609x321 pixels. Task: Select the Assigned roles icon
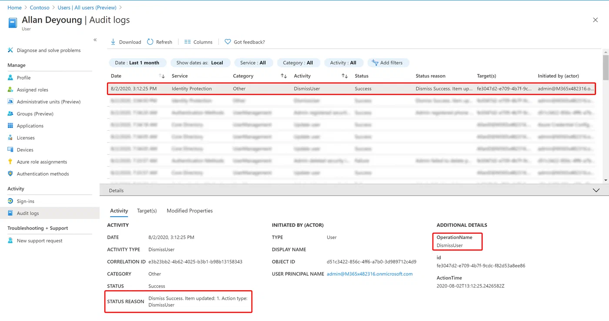point(10,89)
